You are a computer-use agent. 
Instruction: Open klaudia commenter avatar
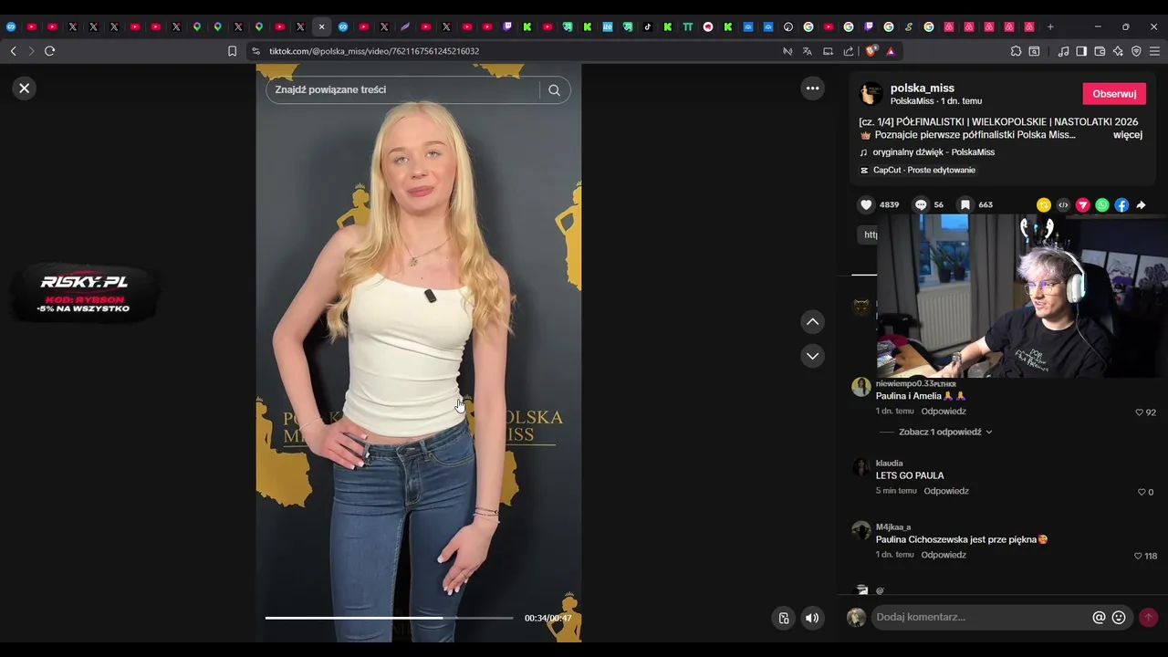coord(861,468)
